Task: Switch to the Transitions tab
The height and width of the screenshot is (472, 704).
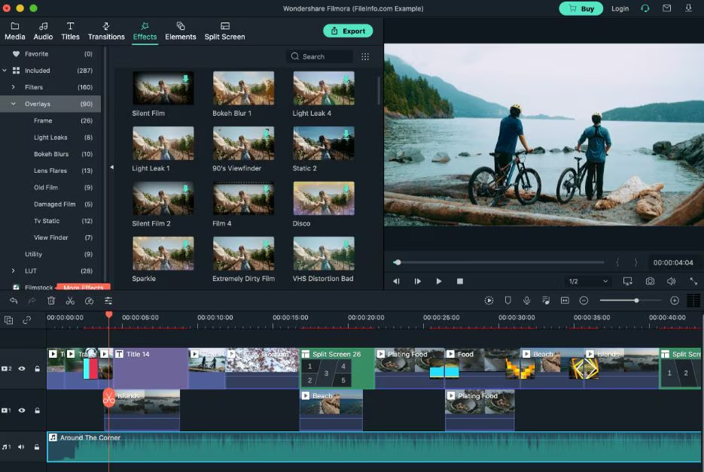Action: (106, 31)
